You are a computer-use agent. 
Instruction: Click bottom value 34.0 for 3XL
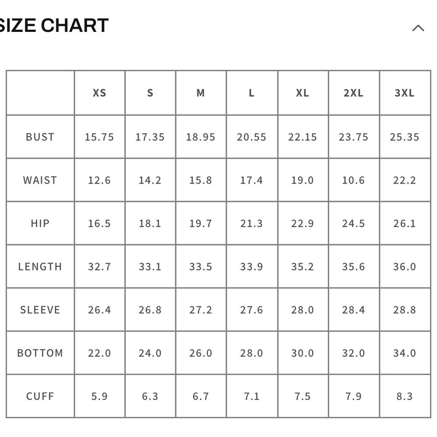click(405, 353)
